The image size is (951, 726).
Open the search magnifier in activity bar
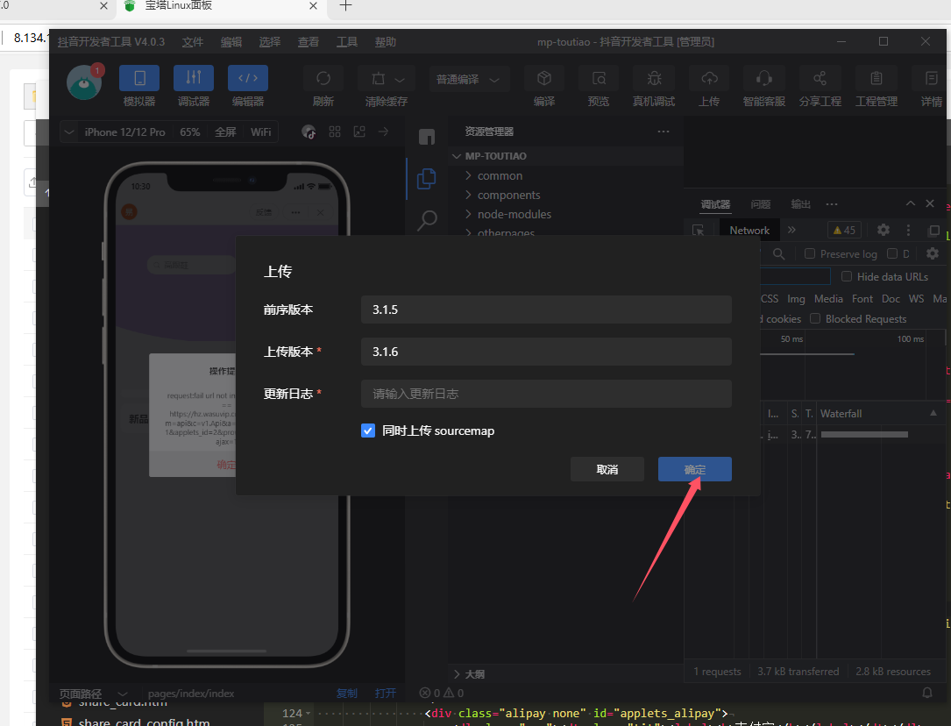coord(427,219)
